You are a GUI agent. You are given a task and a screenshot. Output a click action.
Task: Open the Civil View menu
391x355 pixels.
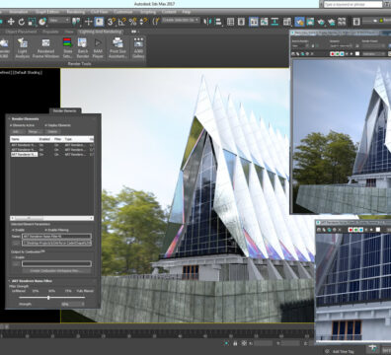tap(99, 12)
